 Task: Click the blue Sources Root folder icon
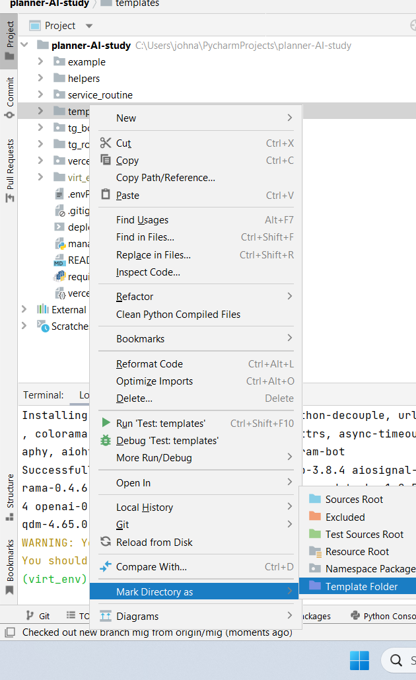314,499
